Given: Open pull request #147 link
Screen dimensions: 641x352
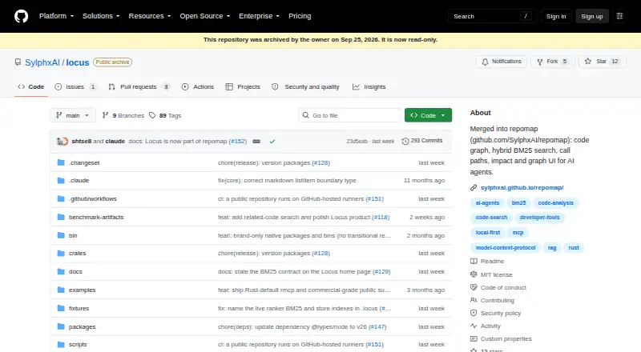Looking at the screenshot, I should (x=377, y=326).
